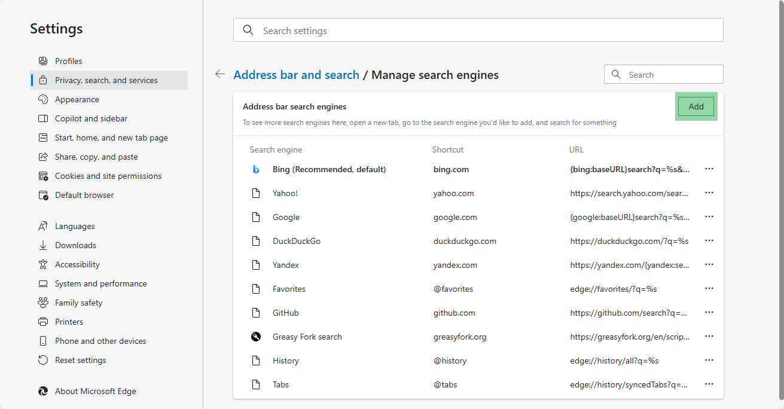Open more actions for Bing row
784x409 pixels.
point(709,169)
